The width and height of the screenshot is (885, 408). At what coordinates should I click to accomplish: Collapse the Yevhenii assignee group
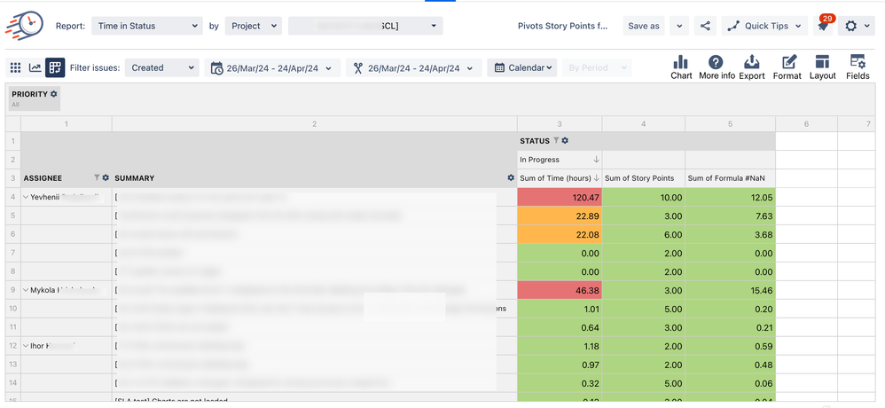(26, 197)
